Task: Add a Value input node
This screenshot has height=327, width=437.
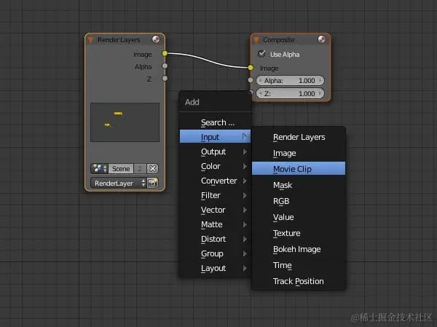Action: (299, 217)
